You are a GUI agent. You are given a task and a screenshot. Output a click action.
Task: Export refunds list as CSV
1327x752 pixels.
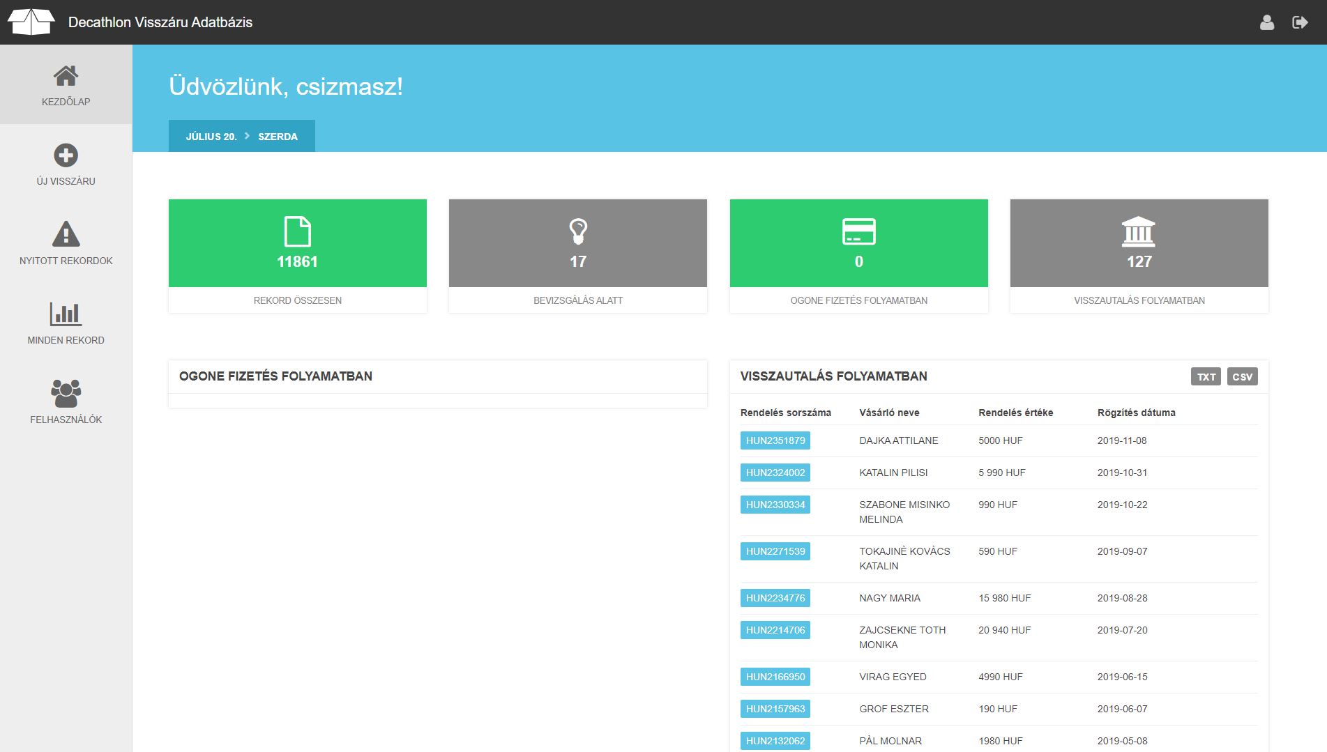[x=1242, y=376]
